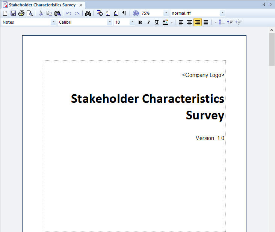This screenshot has width=275, height=232.
Task: Toggle underline formatting
Action: click(157, 22)
